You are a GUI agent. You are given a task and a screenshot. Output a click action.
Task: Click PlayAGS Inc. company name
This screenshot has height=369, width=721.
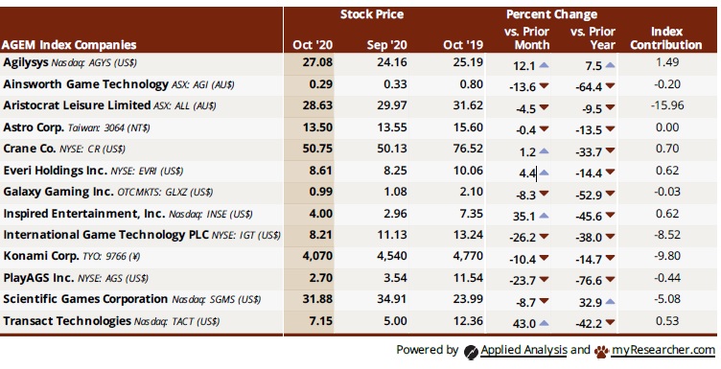pyautogui.click(x=38, y=278)
